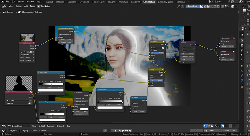Toggle Convert Premultiplied in Brightness/Contrast node
The image size is (250, 136).
pyautogui.click(x=60, y=35)
